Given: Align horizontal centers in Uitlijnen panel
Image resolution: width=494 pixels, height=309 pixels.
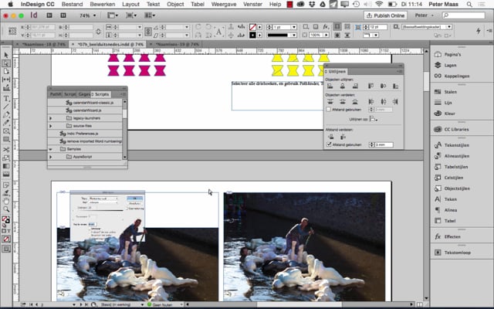Looking at the screenshot, I should click(x=343, y=86).
